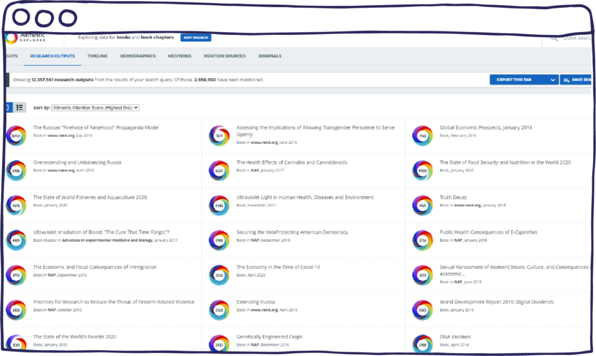This screenshot has height=356, width=596.
Task: Open Sexual Harassment of Women score donut
Action: (423, 275)
